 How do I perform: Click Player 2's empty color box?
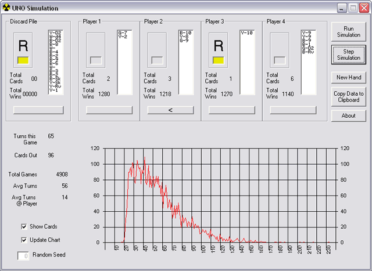157,60
